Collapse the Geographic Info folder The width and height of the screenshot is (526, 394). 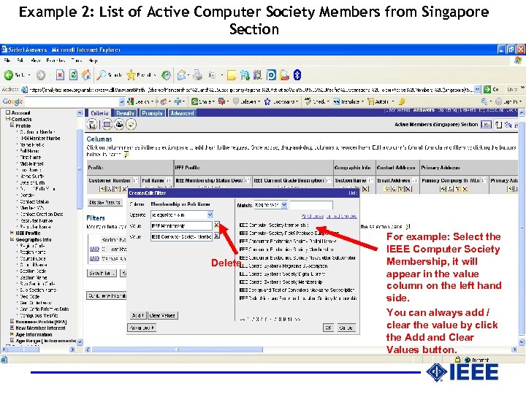12,239
